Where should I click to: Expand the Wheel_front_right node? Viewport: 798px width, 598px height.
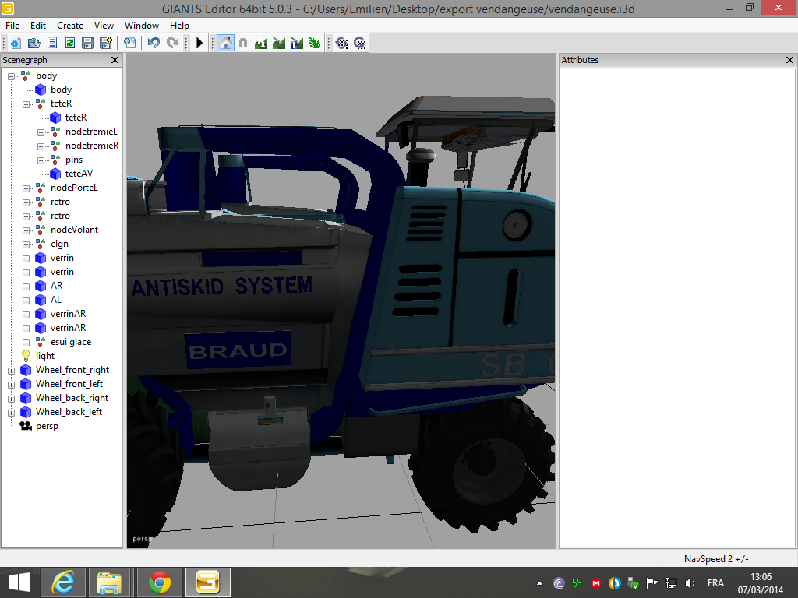point(11,371)
